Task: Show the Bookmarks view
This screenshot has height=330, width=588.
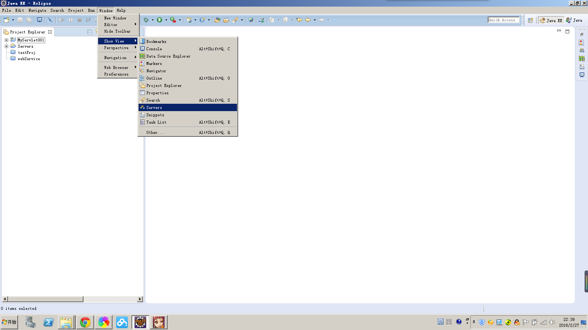Action: tap(188, 41)
